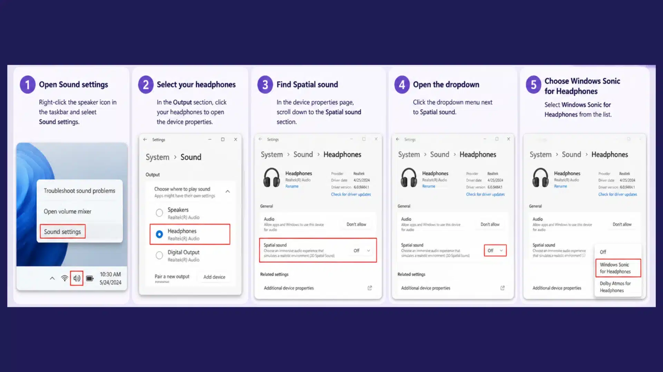Open Spatial sound Off dropdown in step 3 window

coord(362,251)
